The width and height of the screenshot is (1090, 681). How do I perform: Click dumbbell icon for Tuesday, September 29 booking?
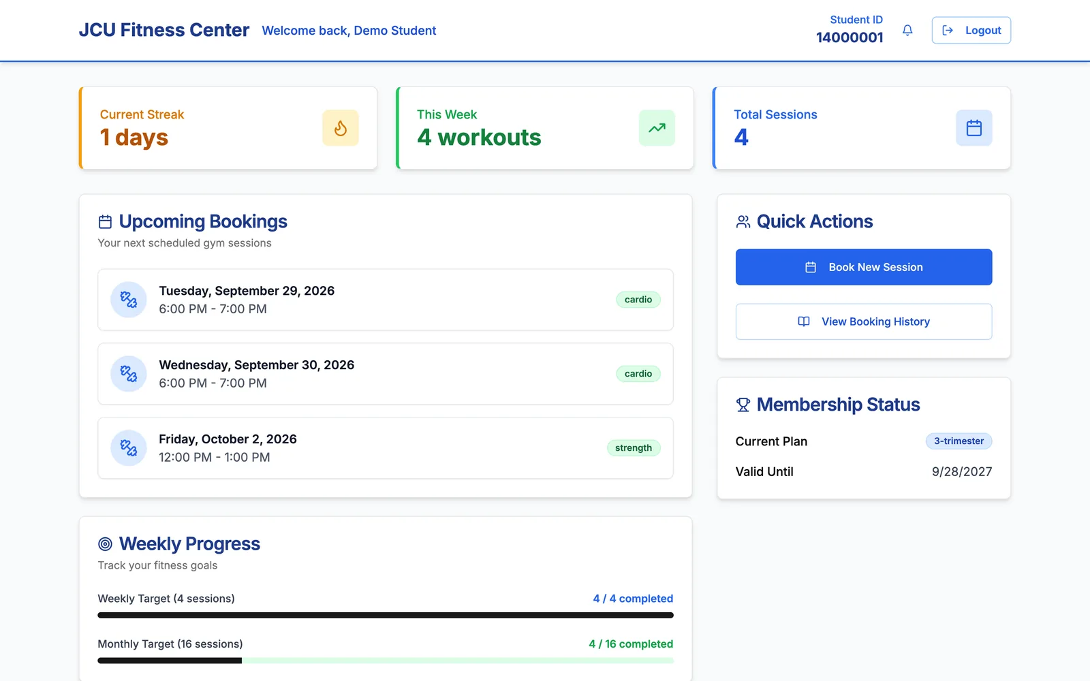(x=129, y=300)
